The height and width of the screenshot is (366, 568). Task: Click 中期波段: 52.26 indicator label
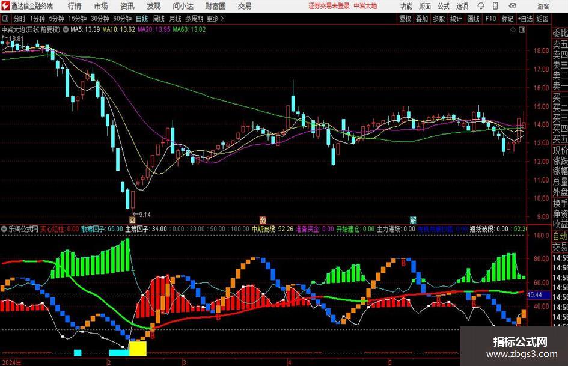click(x=272, y=229)
